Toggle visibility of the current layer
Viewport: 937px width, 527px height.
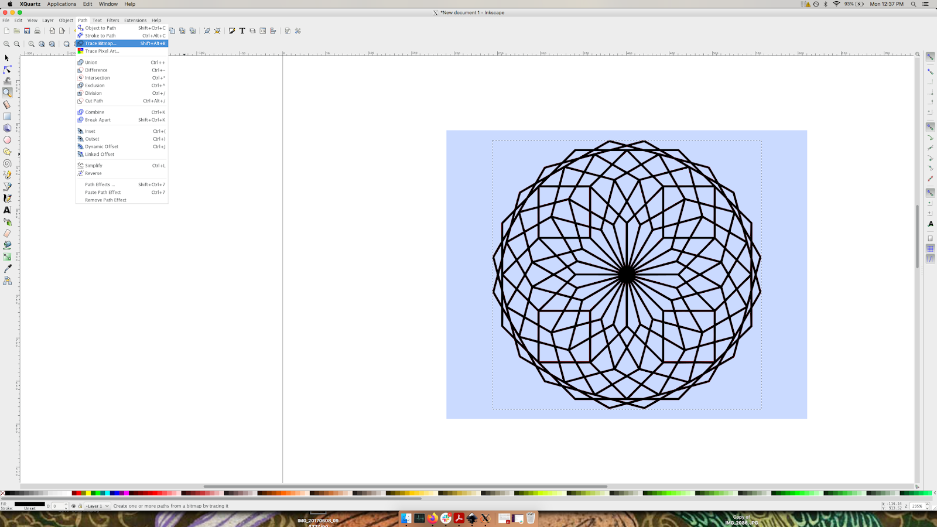pyautogui.click(x=74, y=505)
